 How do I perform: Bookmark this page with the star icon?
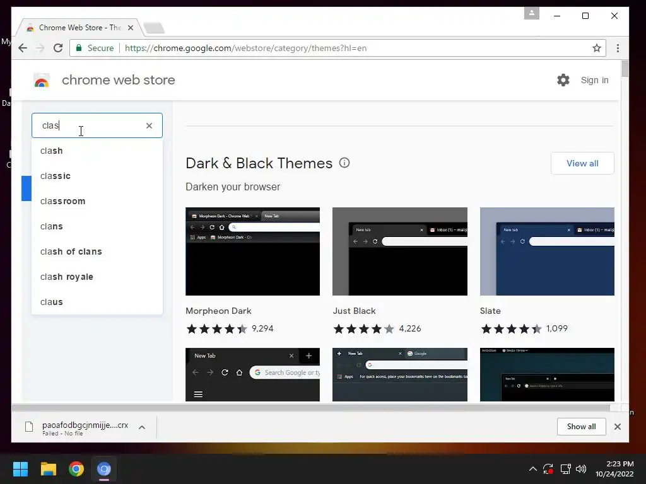597,48
